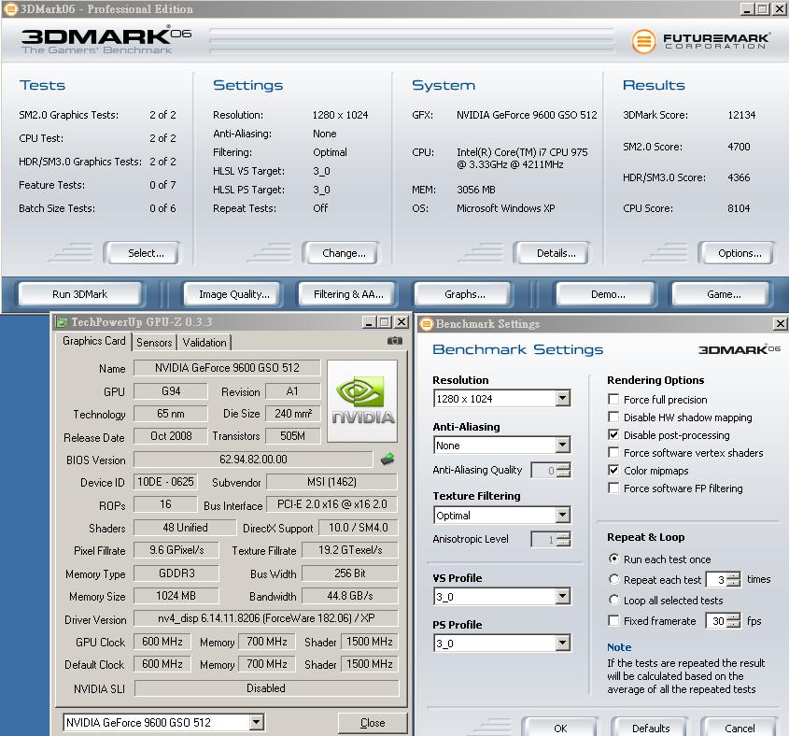
Task: Click the 3DMark06 title bar icon
Action: point(10,9)
